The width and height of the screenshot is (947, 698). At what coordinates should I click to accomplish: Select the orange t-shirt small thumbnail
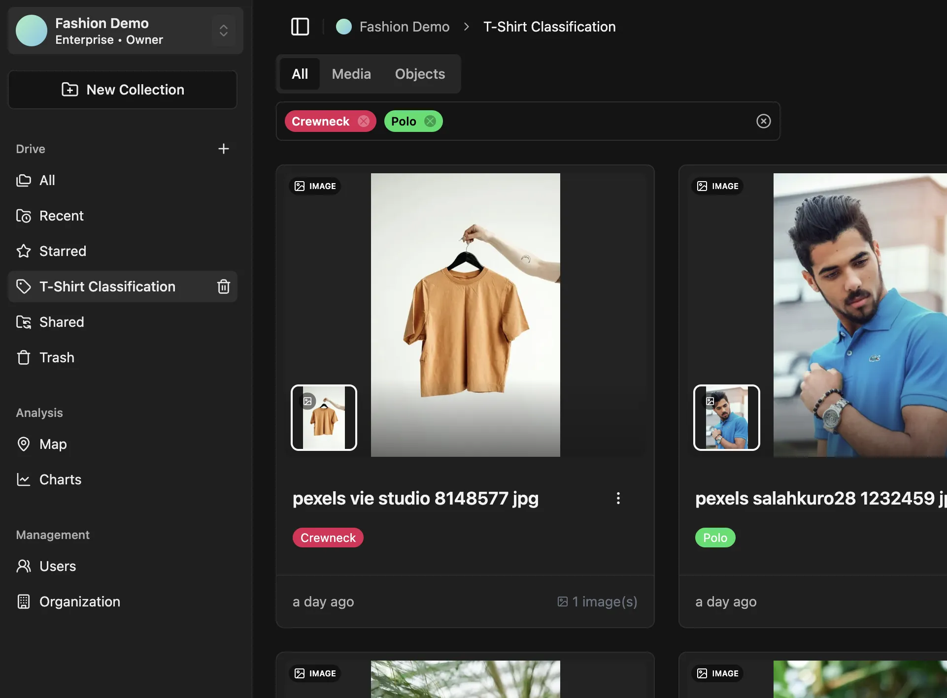[x=324, y=417]
